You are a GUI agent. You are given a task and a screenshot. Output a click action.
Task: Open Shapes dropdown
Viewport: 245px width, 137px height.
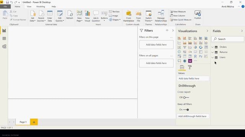pos(115,20)
